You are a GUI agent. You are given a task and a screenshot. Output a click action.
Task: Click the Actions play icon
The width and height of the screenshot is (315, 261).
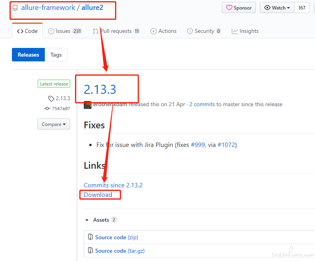tap(154, 31)
